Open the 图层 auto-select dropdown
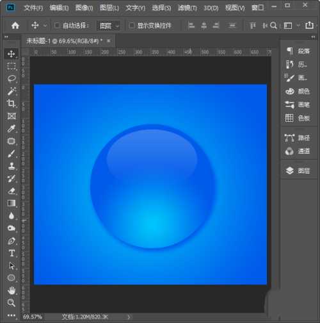Screen dimensions: 320x323 point(109,26)
